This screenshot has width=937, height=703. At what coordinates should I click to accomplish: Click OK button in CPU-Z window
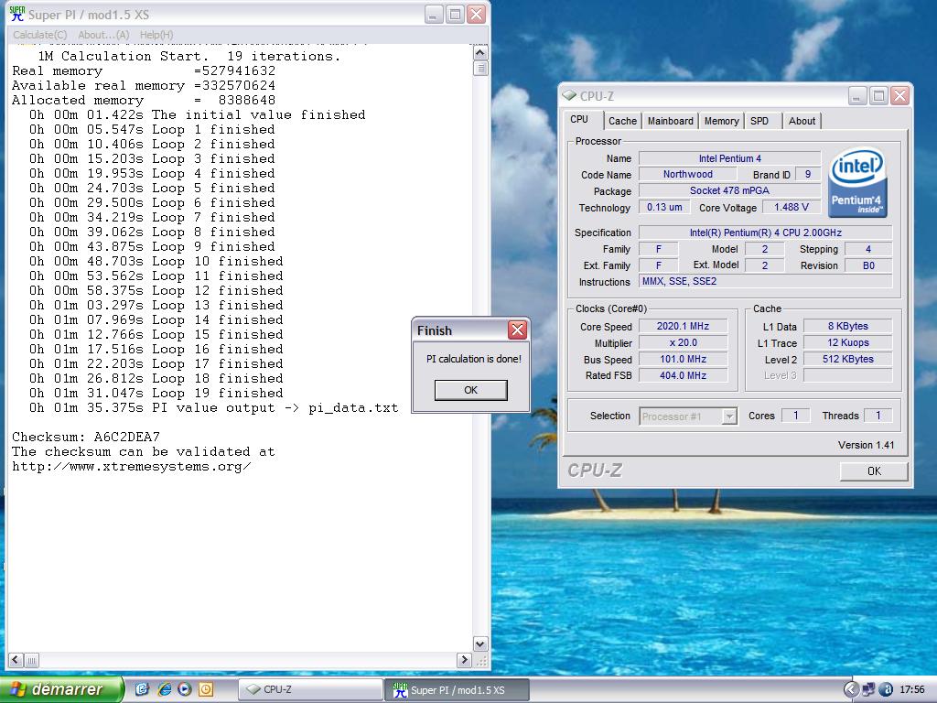click(873, 470)
